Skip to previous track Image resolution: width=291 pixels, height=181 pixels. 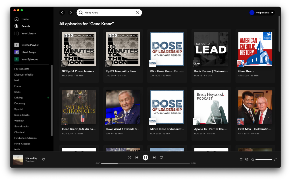tap(137, 157)
